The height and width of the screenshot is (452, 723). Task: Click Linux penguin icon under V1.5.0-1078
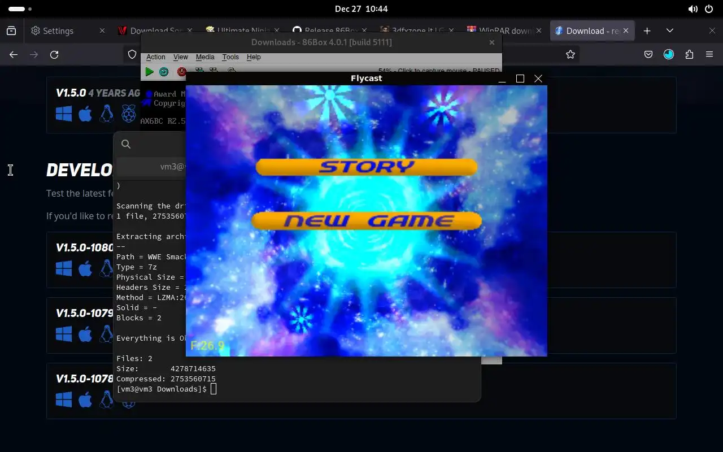tap(106, 399)
